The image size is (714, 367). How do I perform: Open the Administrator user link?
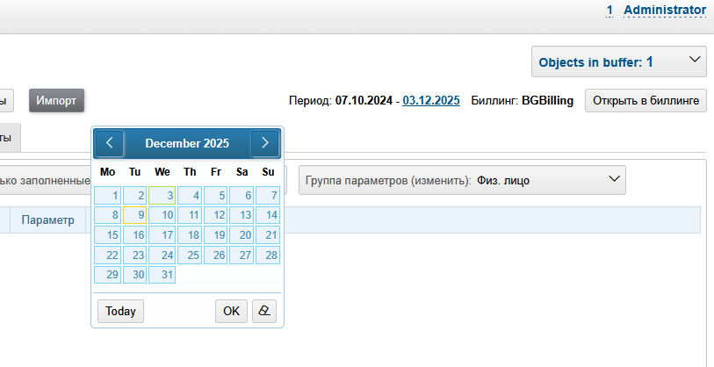click(664, 10)
